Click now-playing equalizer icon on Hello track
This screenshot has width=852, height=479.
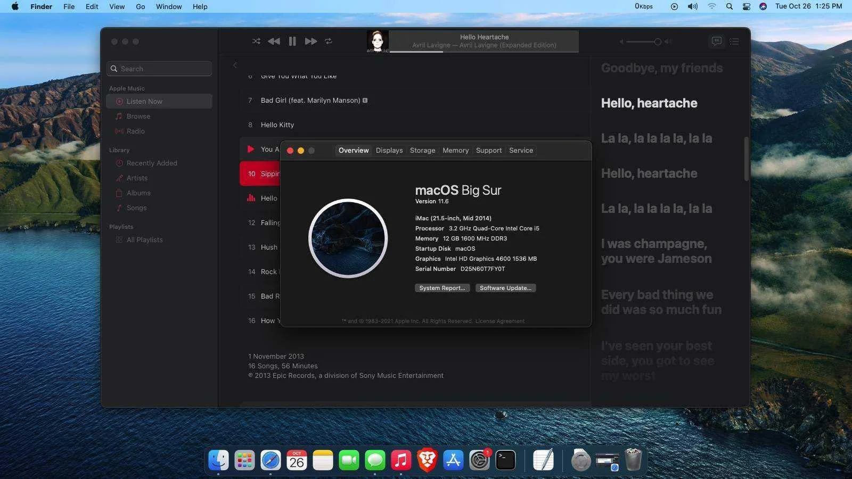point(251,197)
